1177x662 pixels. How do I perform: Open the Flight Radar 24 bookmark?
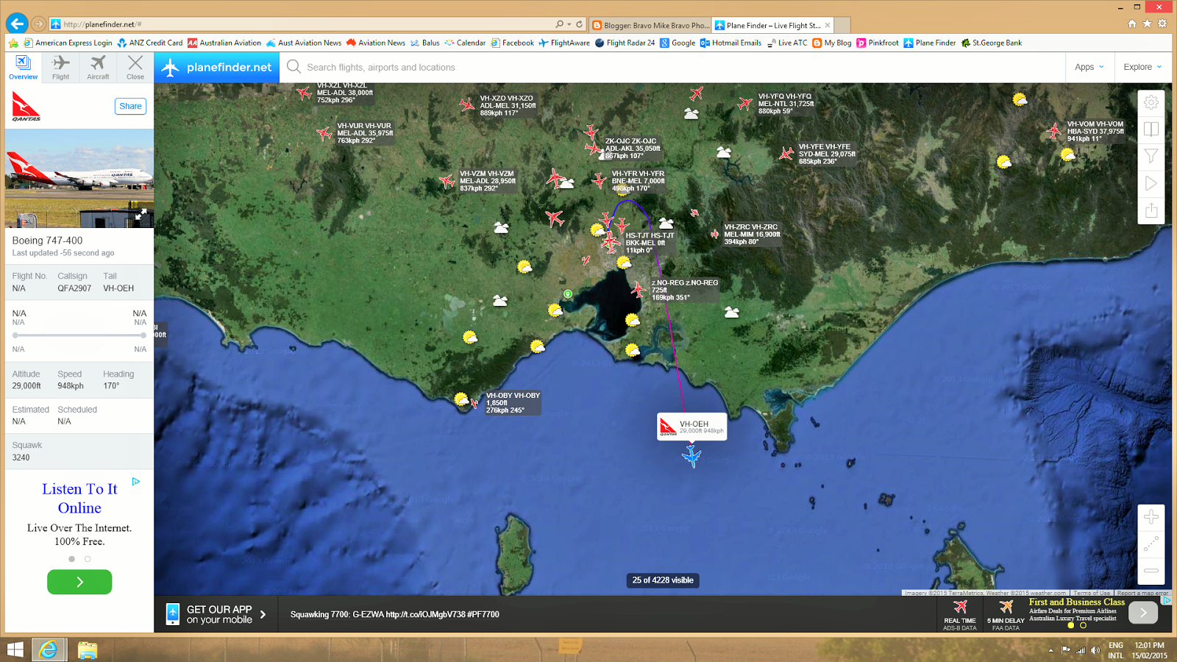click(x=625, y=43)
